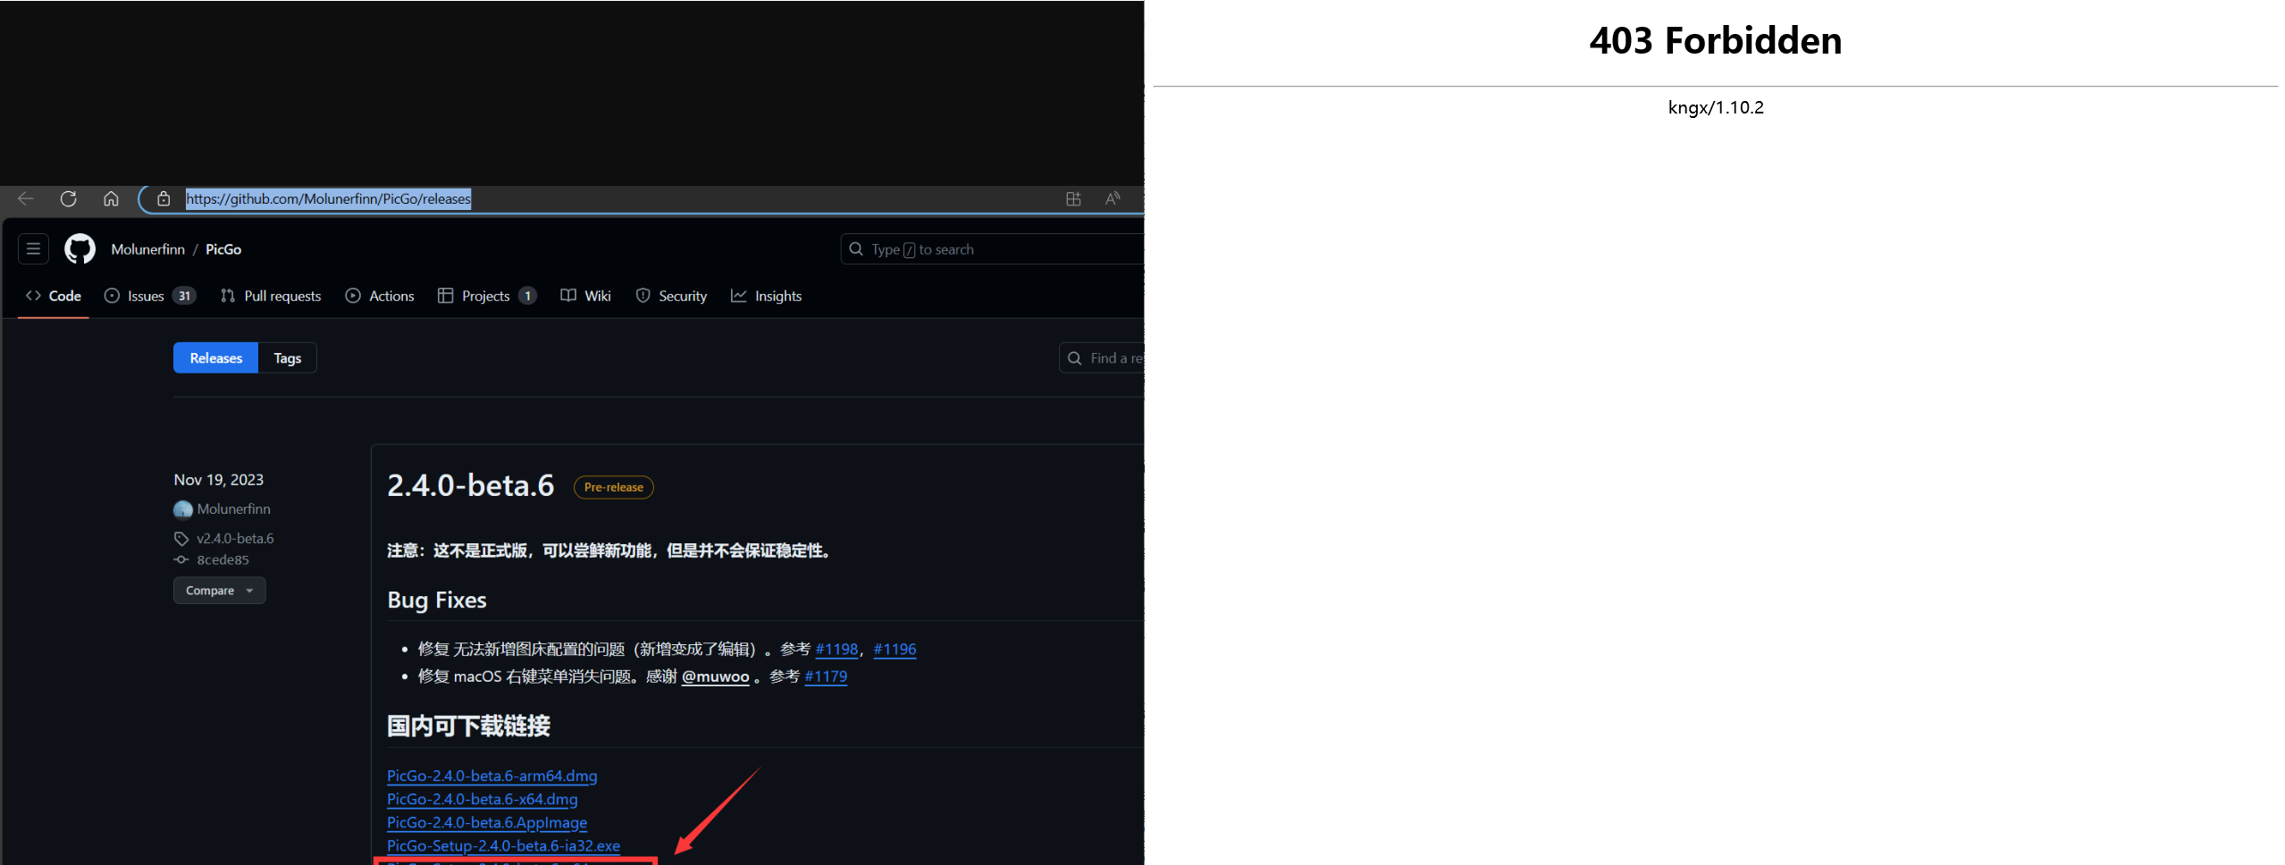Open the Molunerfinn owner link in header
This screenshot has height=865, width=2285.
pos(148,249)
